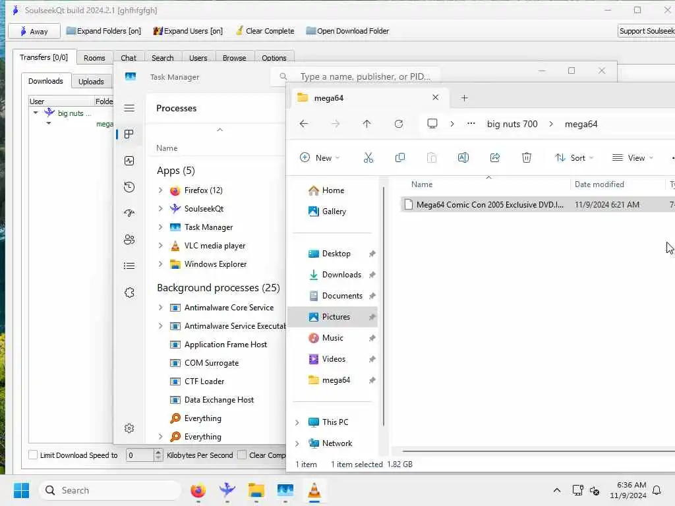Viewport: 675px width, 506px height.
Task: Expand Antimalware Core Service entry
Action: point(161,308)
